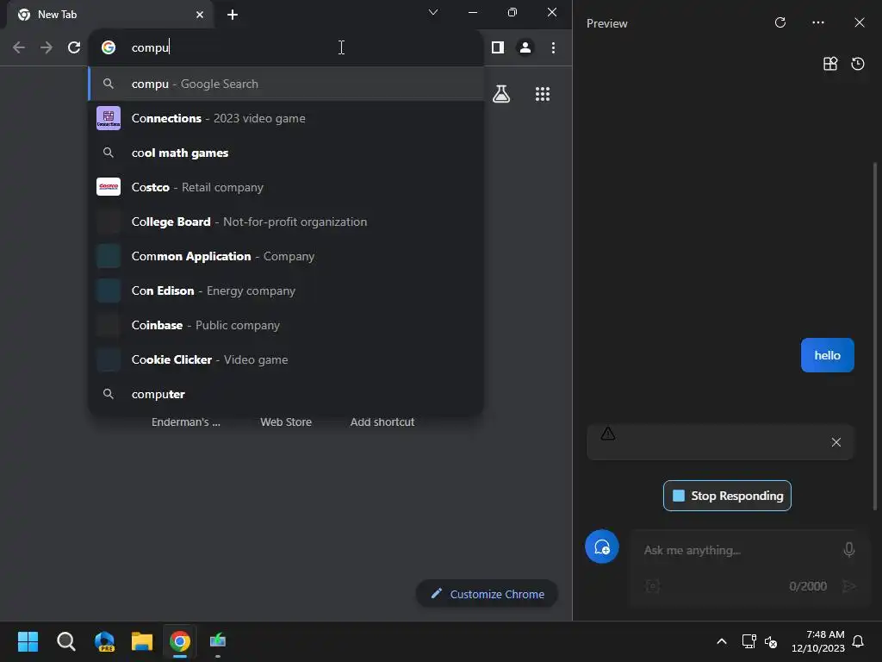Choose the Coinbase Public company suggestion
Screen dimensions: 882x662
click(286, 325)
